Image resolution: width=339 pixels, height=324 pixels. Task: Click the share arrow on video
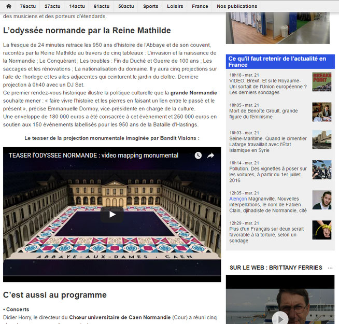211,156
